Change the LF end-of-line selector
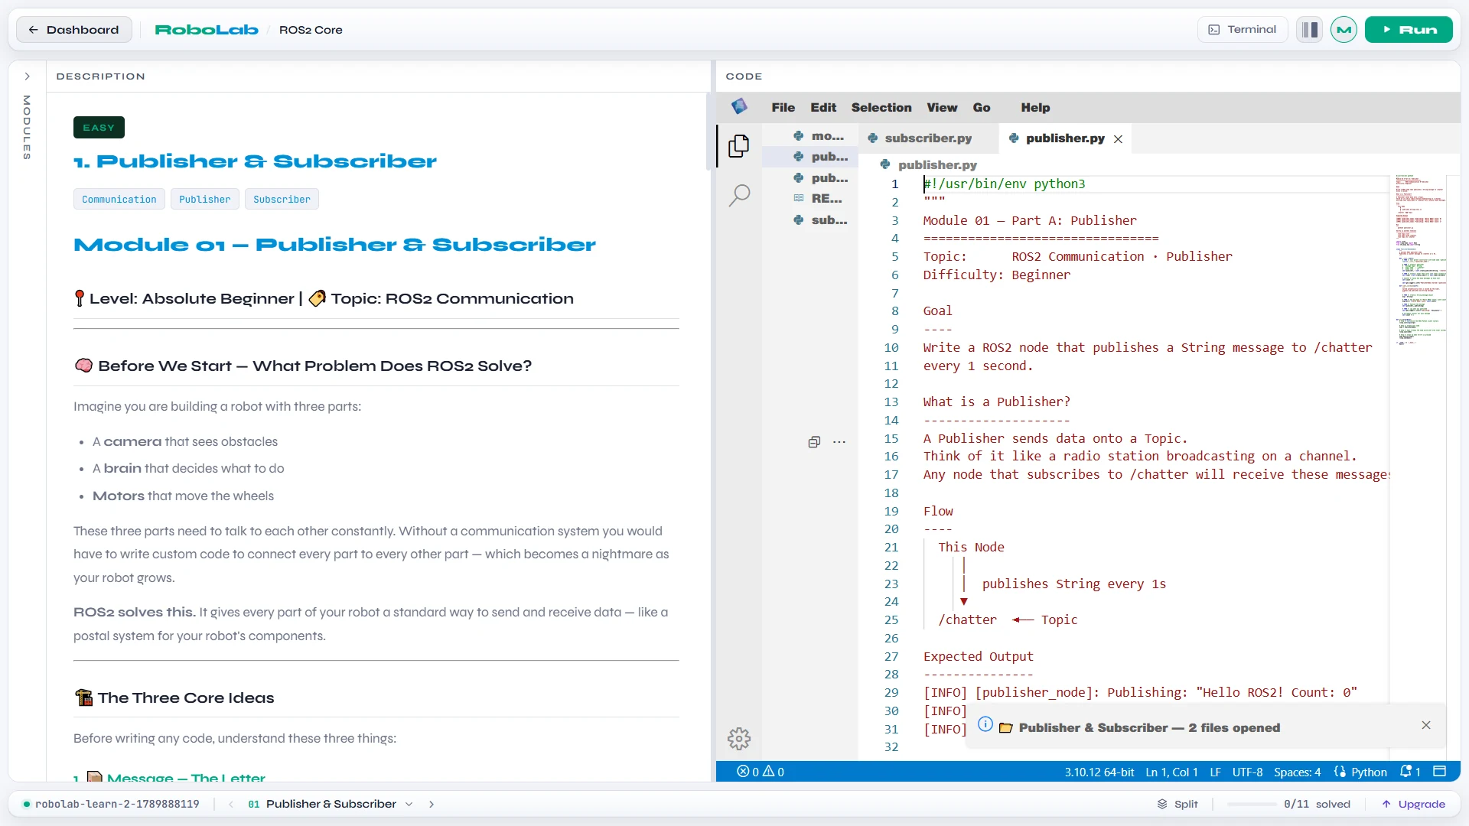The image size is (1469, 826). (x=1215, y=772)
